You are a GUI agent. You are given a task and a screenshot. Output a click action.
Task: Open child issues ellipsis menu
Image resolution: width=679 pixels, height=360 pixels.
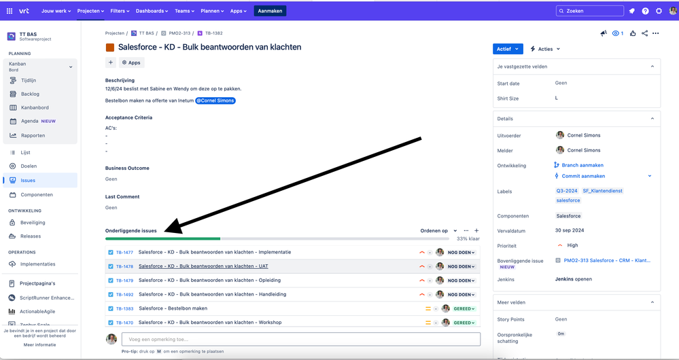click(x=466, y=231)
